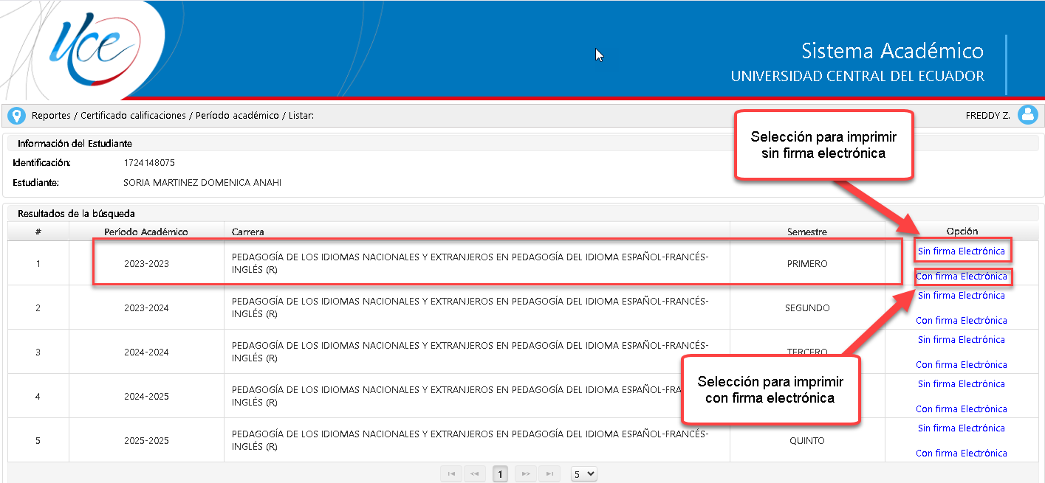Click the career text in row 2
Image resolution: width=1045 pixels, height=483 pixels.
click(470, 307)
